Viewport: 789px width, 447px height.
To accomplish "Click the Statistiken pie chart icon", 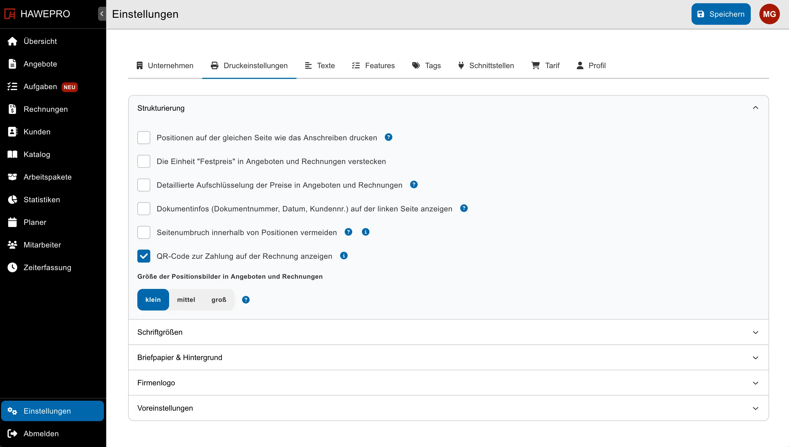I will click(12, 200).
